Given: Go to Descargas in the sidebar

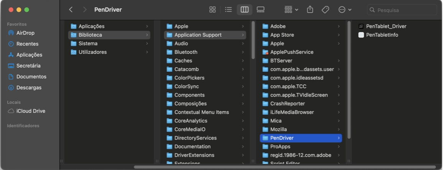Looking at the screenshot, I should (x=29, y=87).
